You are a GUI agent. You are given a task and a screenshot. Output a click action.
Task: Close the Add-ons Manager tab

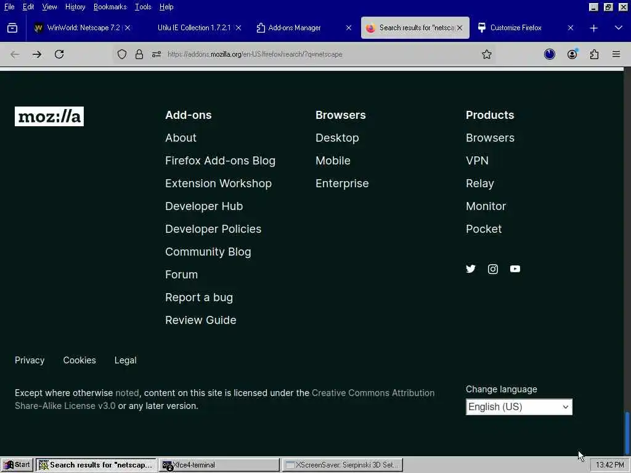point(349,28)
